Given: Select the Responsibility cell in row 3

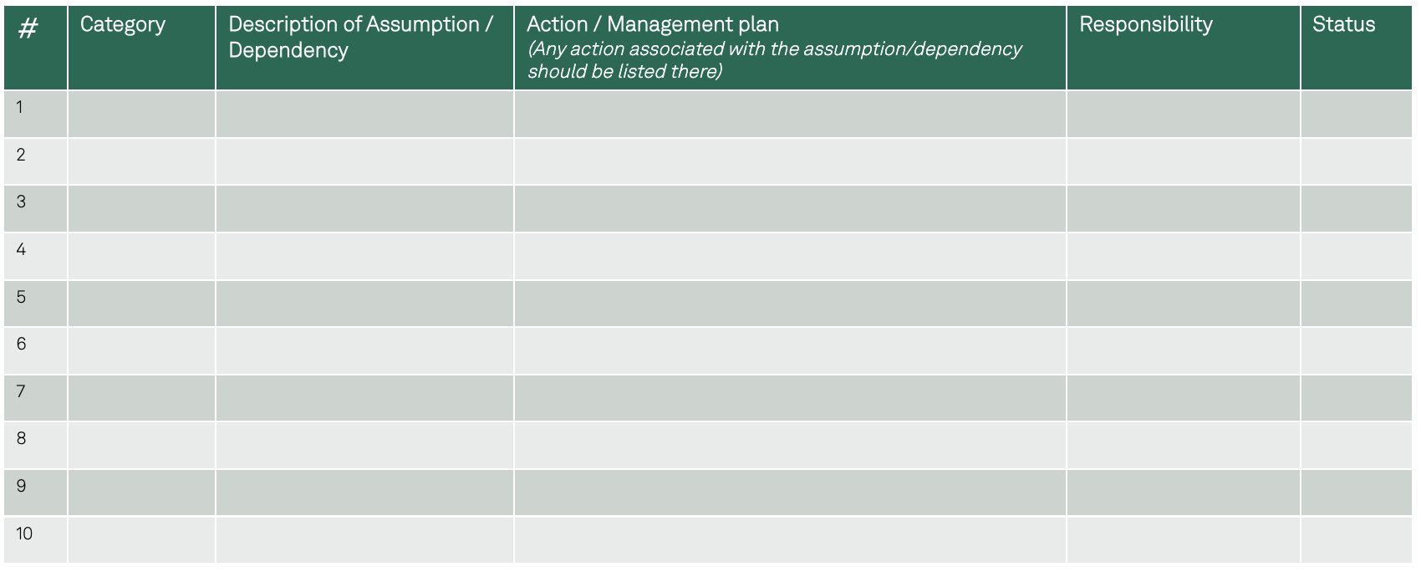Looking at the screenshot, I should point(1183,208).
